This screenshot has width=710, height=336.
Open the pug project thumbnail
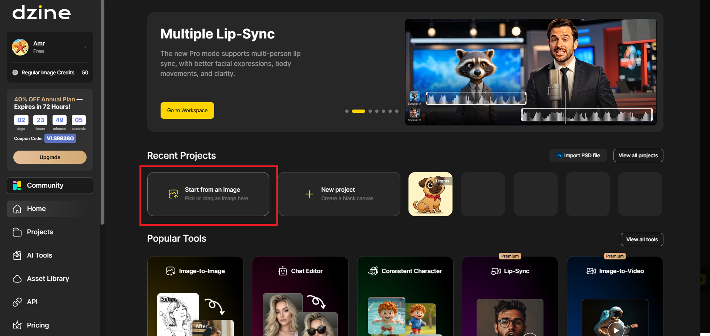(430, 194)
